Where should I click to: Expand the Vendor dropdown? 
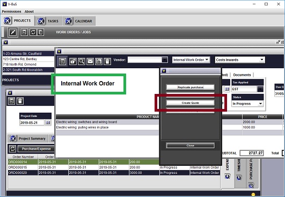[x=165, y=60]
